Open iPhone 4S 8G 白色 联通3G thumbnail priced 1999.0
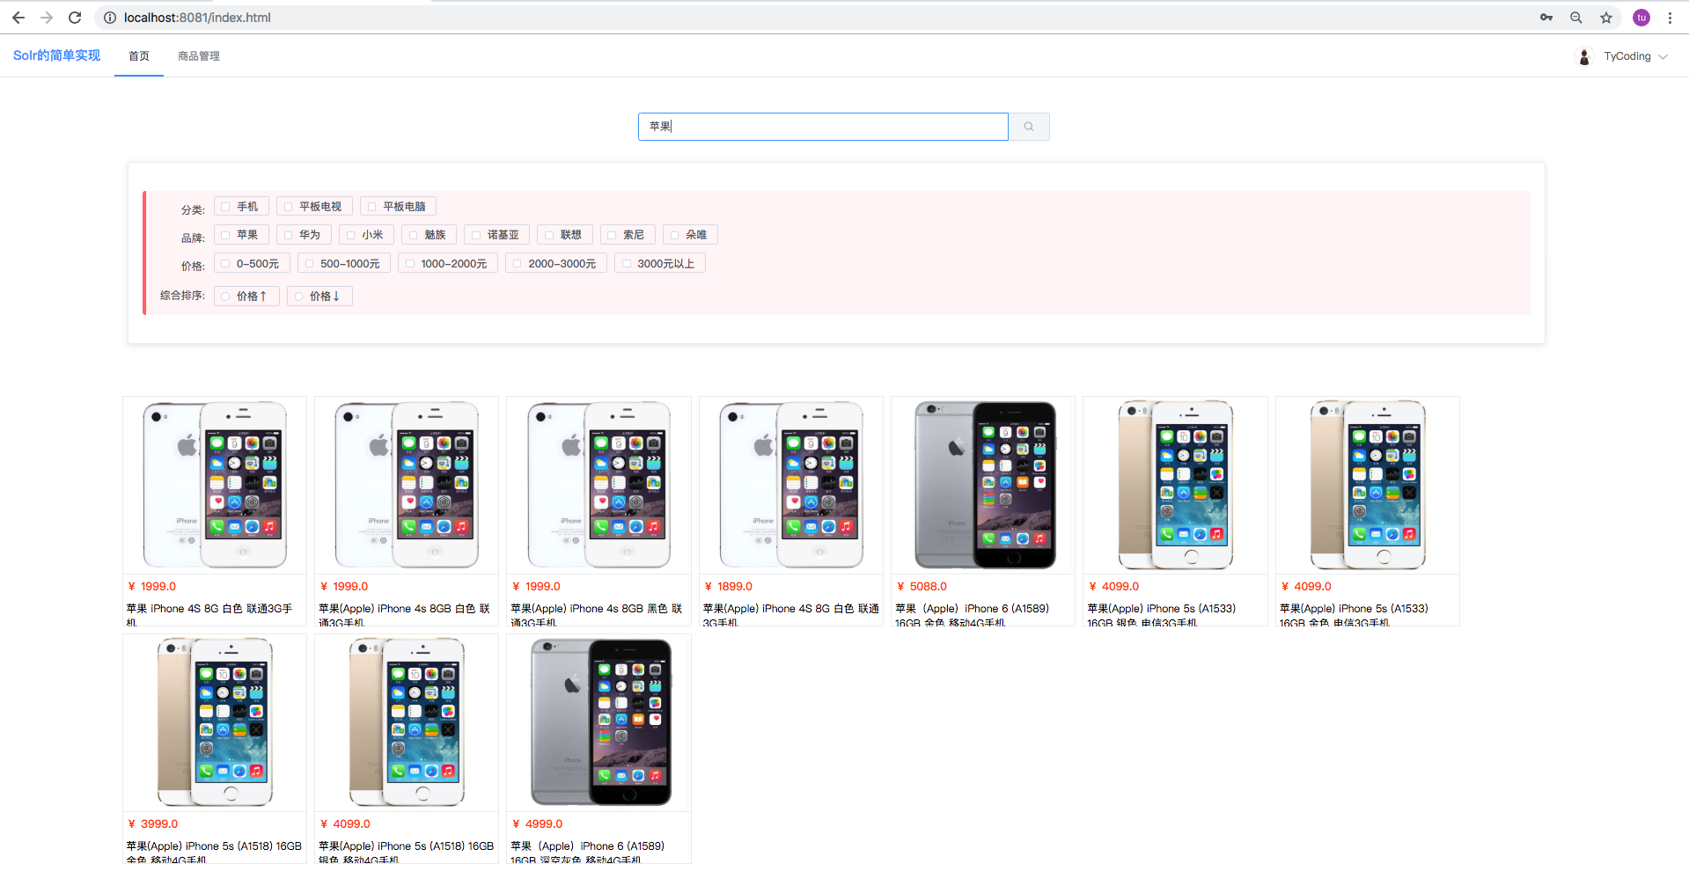 (215, 485)
